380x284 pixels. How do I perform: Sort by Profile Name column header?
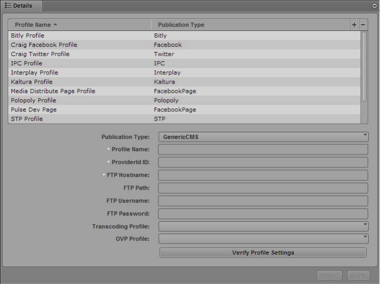click(80, 25)
